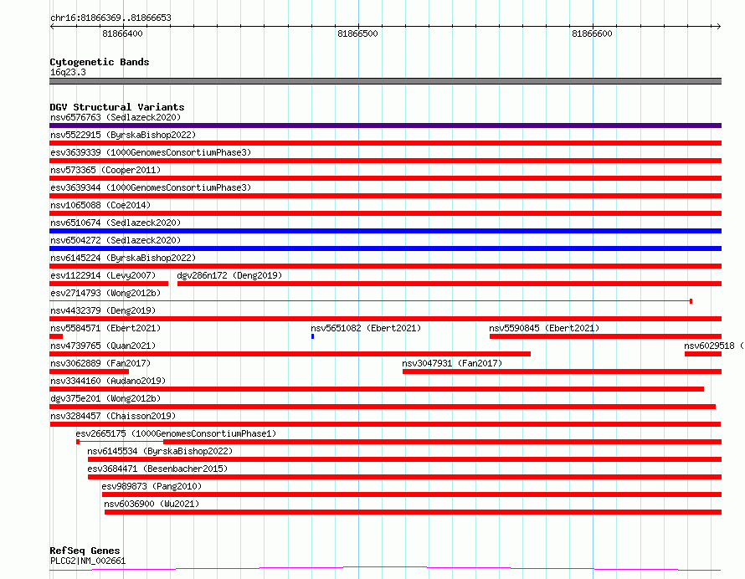The height and width of the screenshot is (579, 745).
Task: Click the blue nsv6504272 variant bar
Action: 385,249
